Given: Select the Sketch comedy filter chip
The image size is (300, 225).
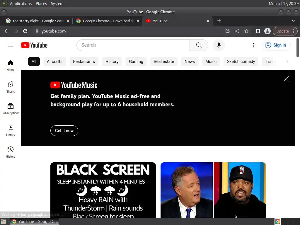Looking at the screenshot, I should [x=241, y=62].
